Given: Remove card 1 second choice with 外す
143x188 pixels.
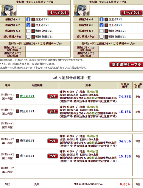Looking at the screenshot, I should pyautogui.click(x=53, y=111).
